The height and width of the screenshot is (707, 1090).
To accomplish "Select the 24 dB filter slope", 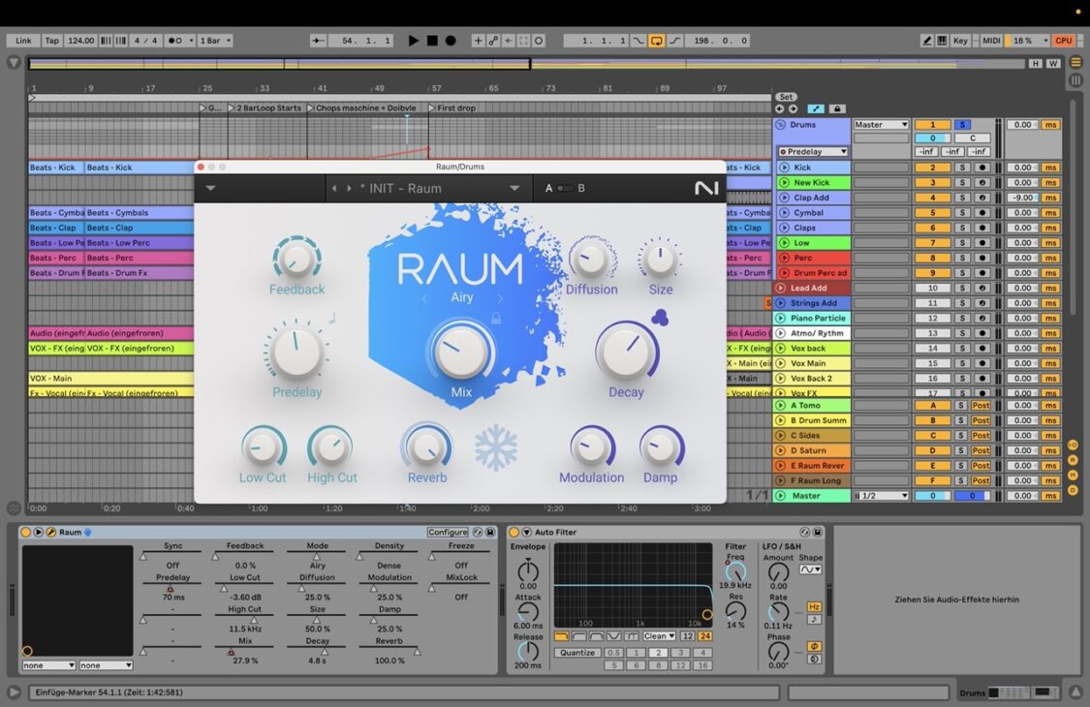I will tap(705, 636).
